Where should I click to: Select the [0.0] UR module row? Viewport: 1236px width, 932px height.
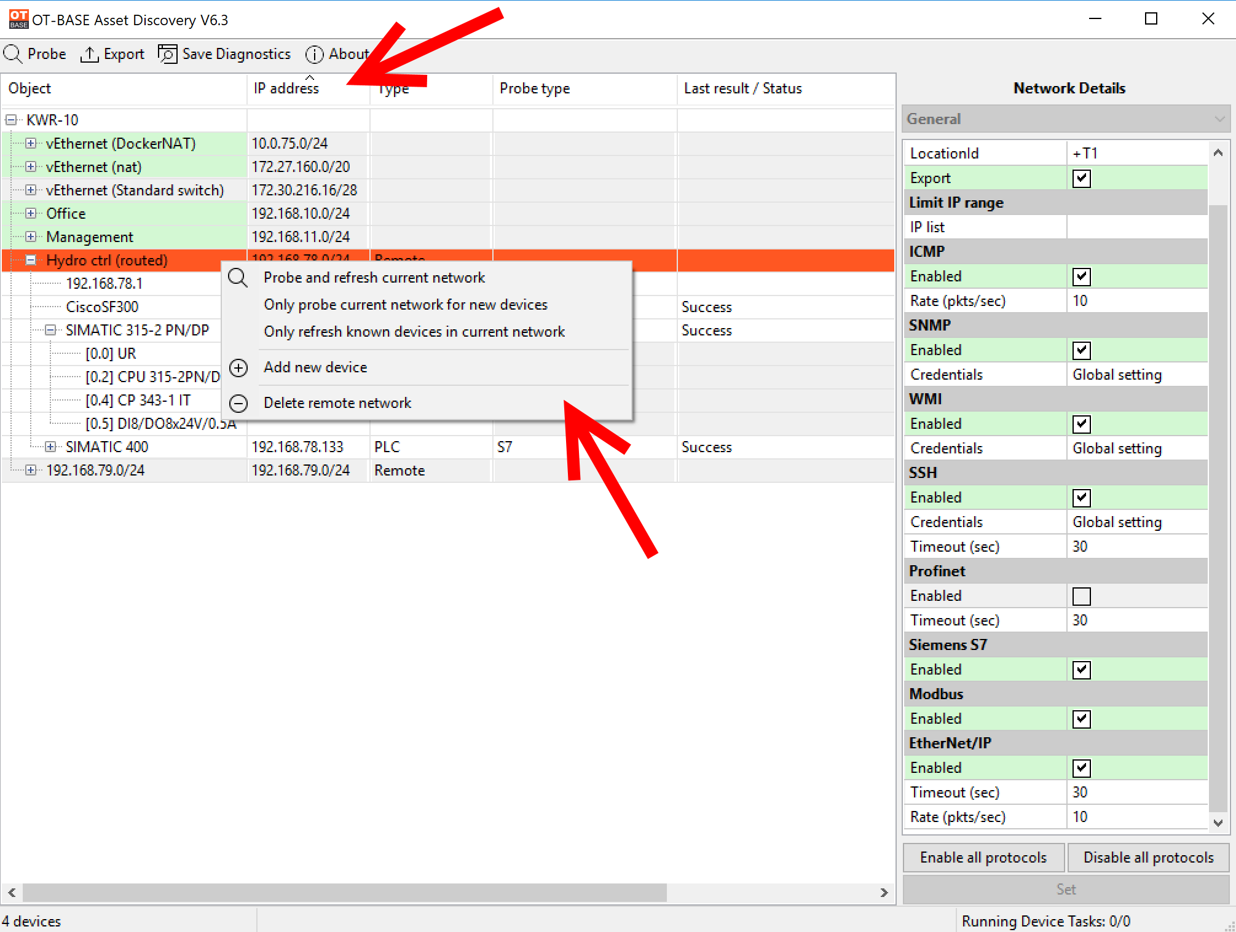(111, 353)
